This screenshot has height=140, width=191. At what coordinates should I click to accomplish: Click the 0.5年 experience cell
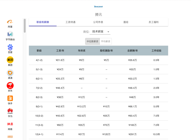click(157, 60)
